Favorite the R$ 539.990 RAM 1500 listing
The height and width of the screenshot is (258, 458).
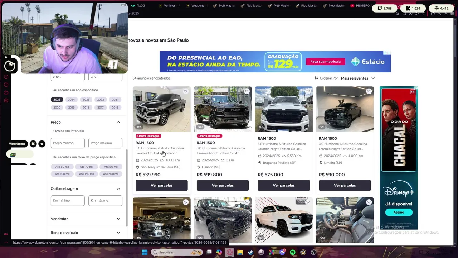pyautogui.click(x=186, y=91)
